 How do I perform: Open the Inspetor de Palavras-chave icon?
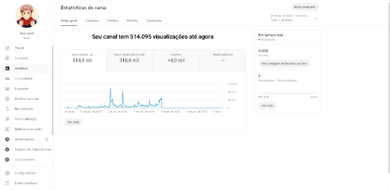(7, 150)
